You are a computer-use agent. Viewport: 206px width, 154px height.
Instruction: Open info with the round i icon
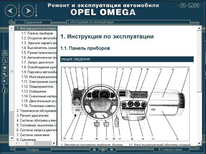(5, 91)
